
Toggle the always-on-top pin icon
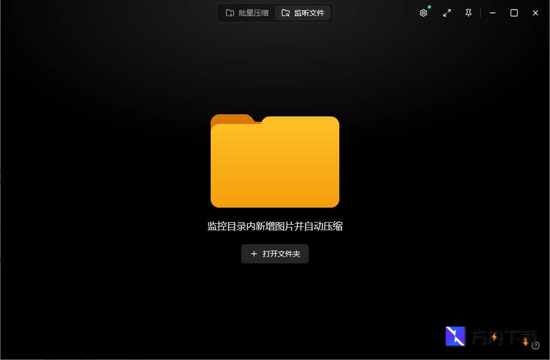468,12
